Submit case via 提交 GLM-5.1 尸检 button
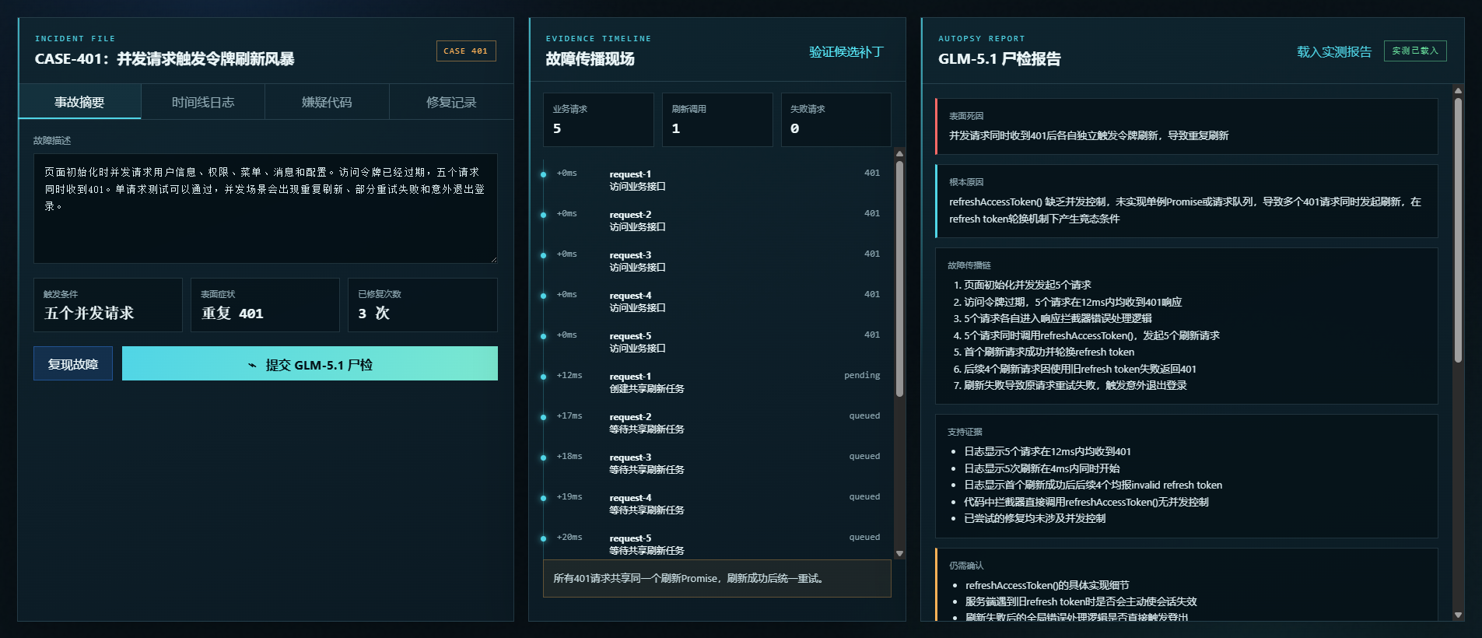This screenshot has height=638, width=1482. click(x=310, y=363)
